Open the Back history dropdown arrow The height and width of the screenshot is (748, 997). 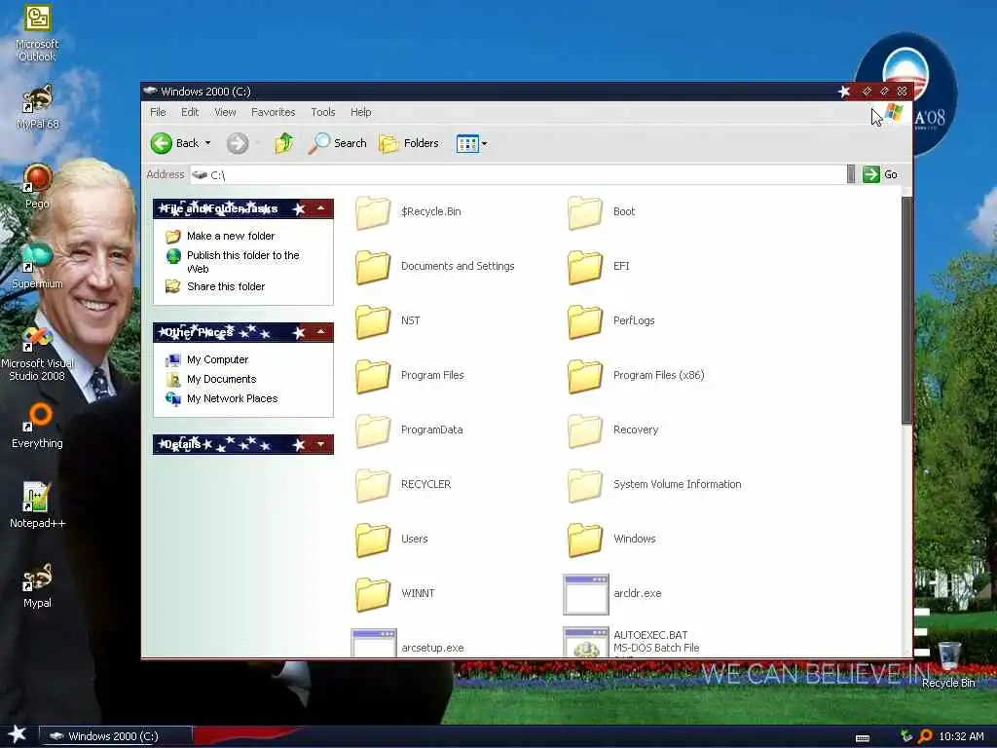click(x=207, y=143)
